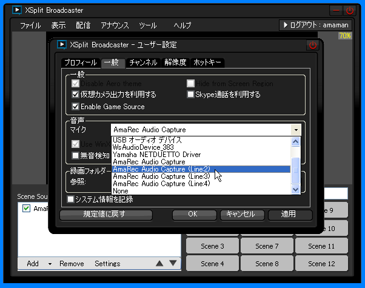
Task: Confirm settings with OK button
Action: click(x=194, y=215)
